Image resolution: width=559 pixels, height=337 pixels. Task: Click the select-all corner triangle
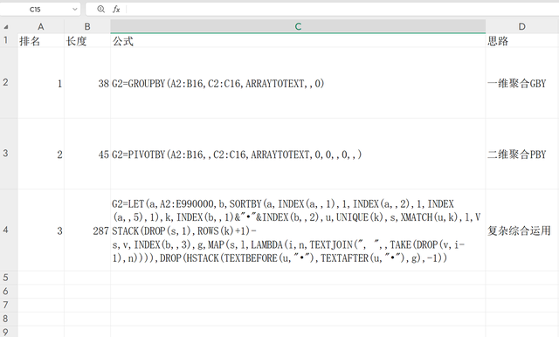tap(6, 27)
